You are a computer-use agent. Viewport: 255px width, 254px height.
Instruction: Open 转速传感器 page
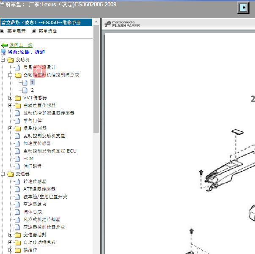35,182
